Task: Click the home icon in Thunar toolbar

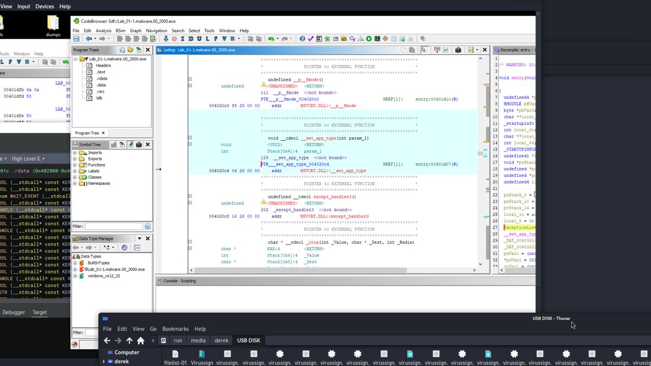Action: tap(141, 341)
